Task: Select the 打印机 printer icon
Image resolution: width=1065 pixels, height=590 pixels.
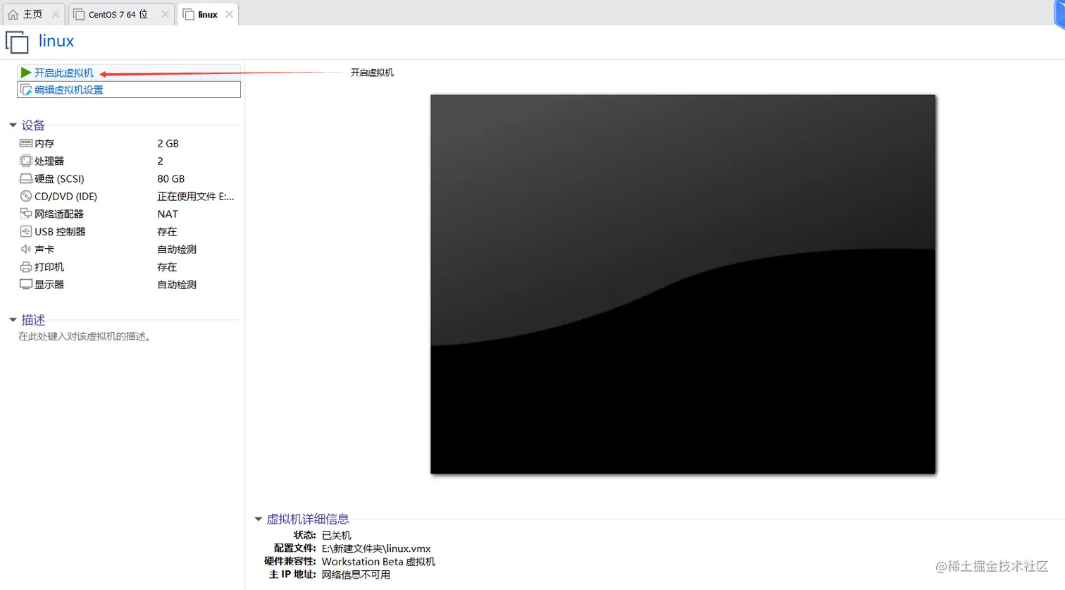Action: 26,267
